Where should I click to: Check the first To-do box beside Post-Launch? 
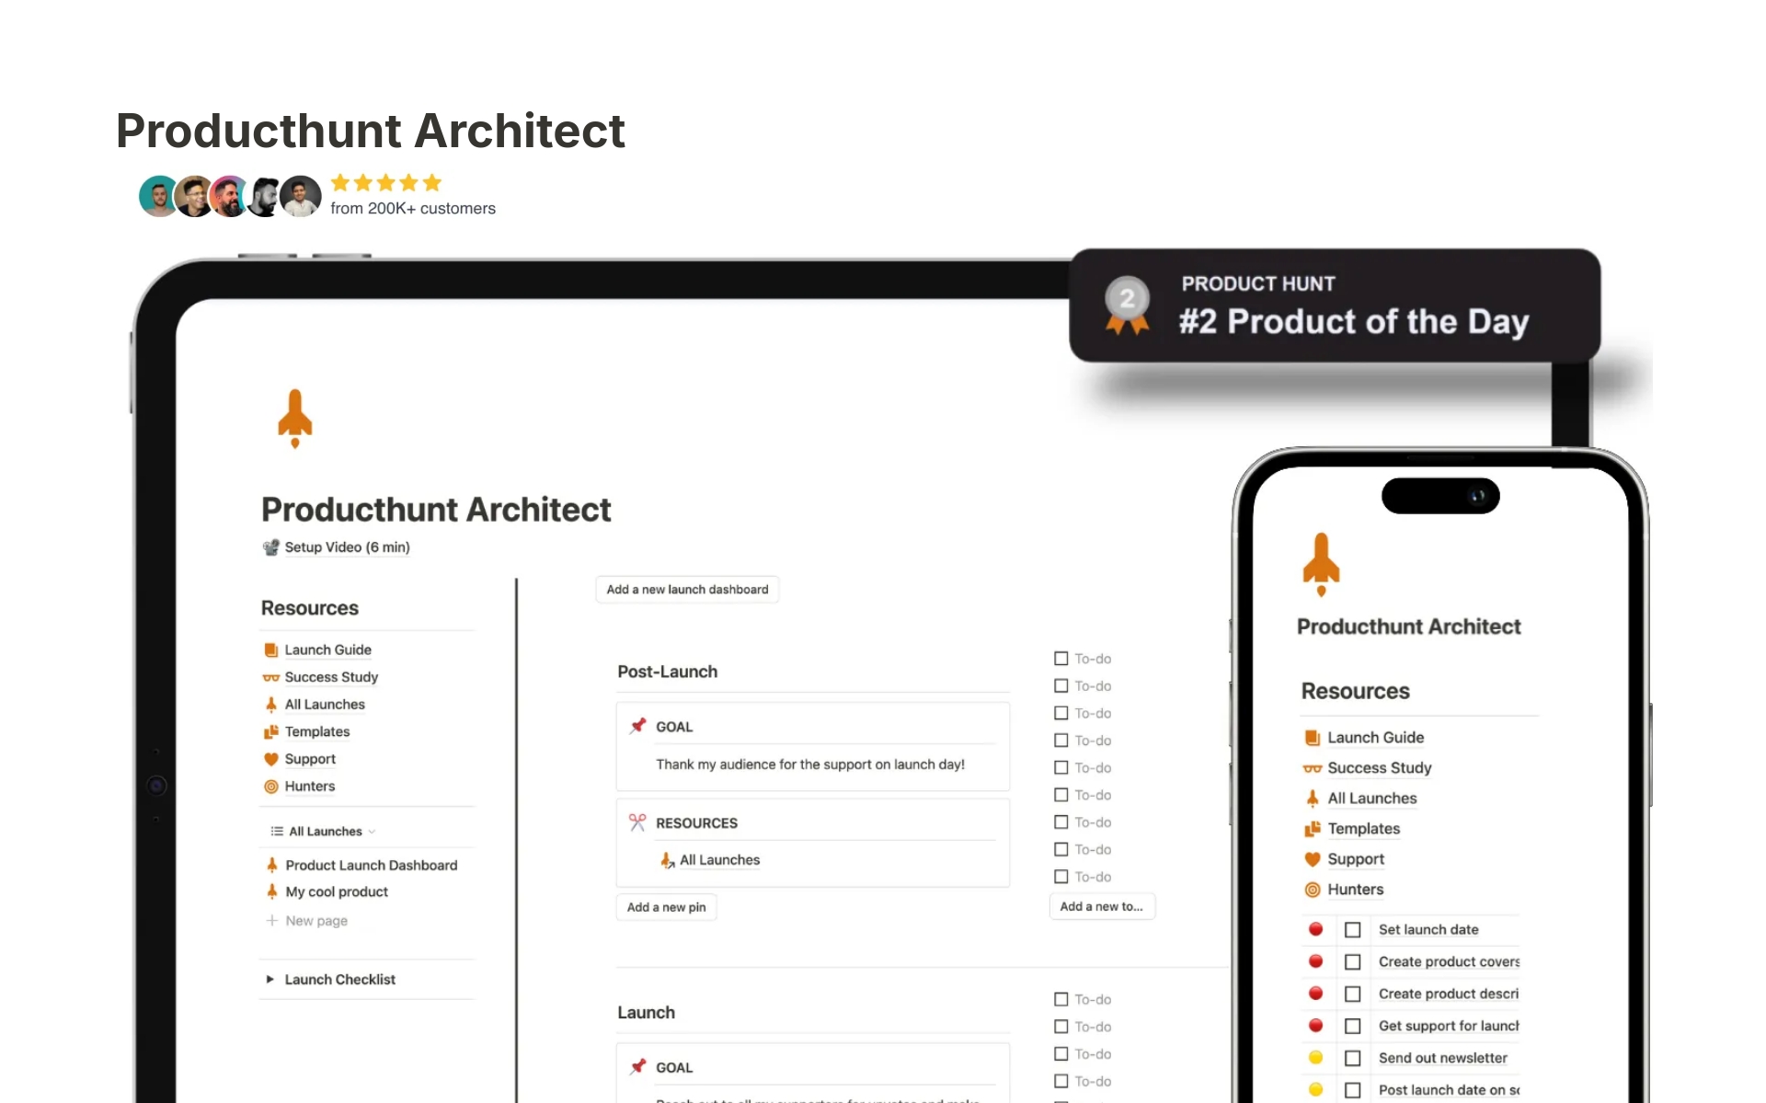click(1061, 659)
